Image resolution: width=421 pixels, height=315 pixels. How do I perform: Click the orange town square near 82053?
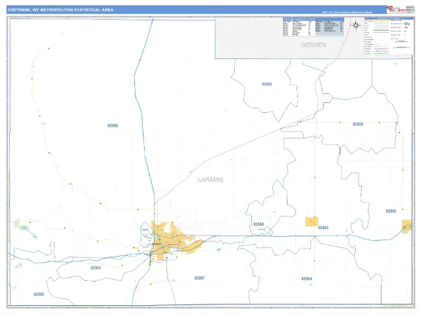[311, 222]
